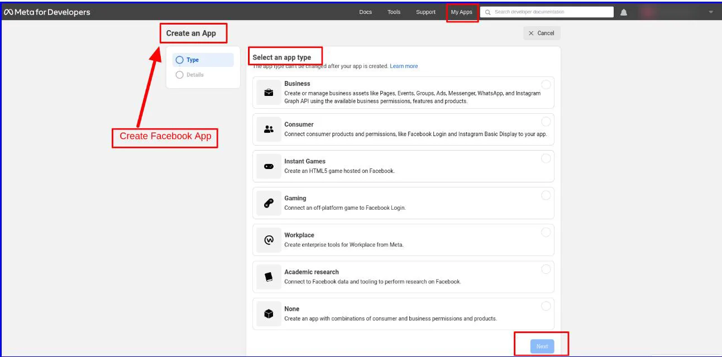Click the Business briefcase icon
The height and width of the screenshot is (357, 722).
[x=269, y=93]
